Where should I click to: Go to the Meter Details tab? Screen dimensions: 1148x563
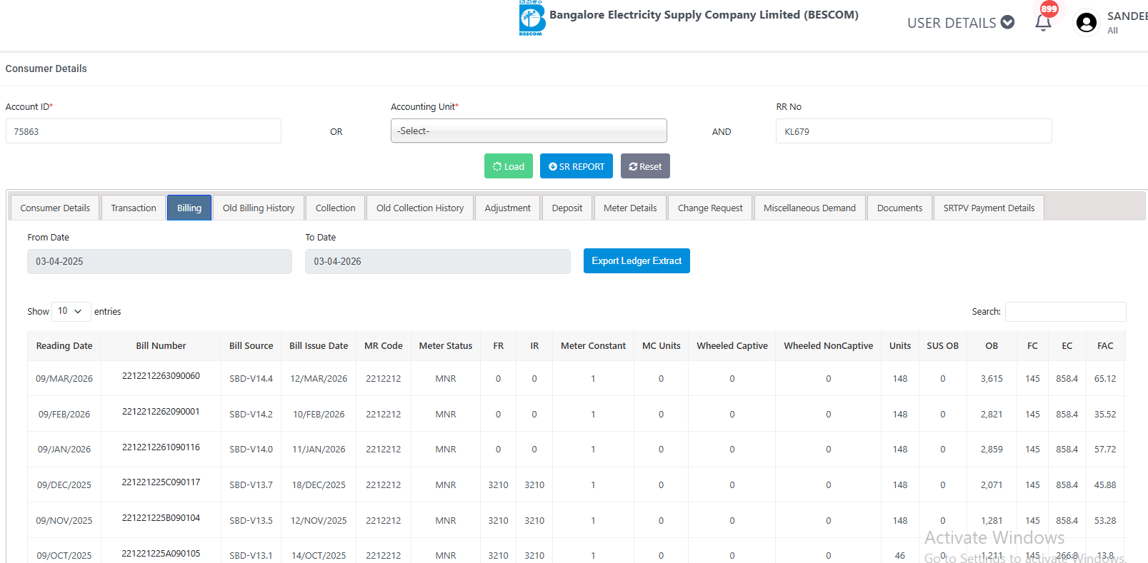point(629,208)
